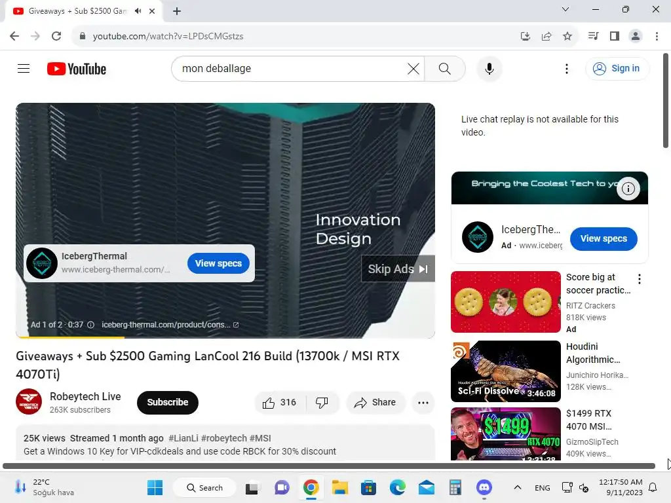Toggle Chrome side panel
Screen dimensions: 671x503
pos(615,36)
